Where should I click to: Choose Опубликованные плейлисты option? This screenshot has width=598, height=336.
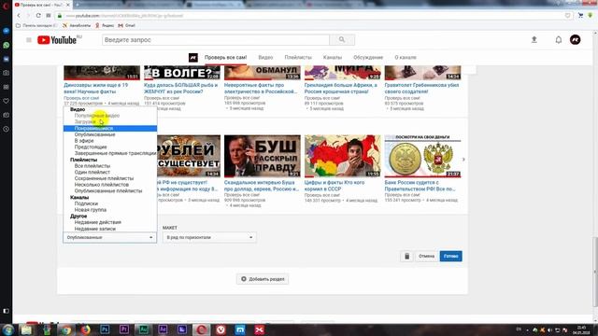tap(108, 190)
